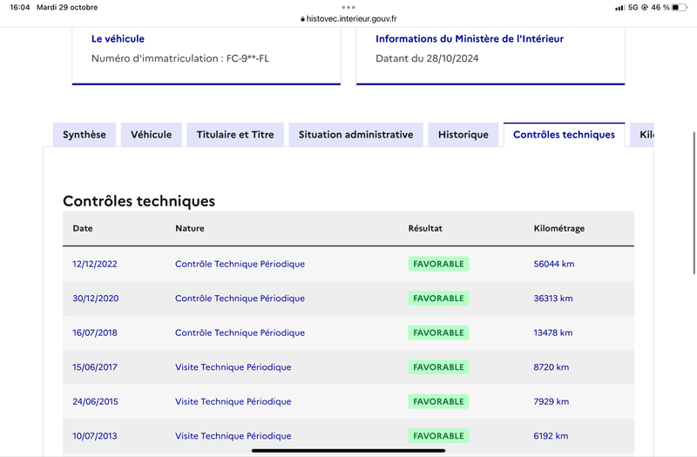Click the 56044 km mileage value
The width and height of the screenshot is (697, 457).
554,264
